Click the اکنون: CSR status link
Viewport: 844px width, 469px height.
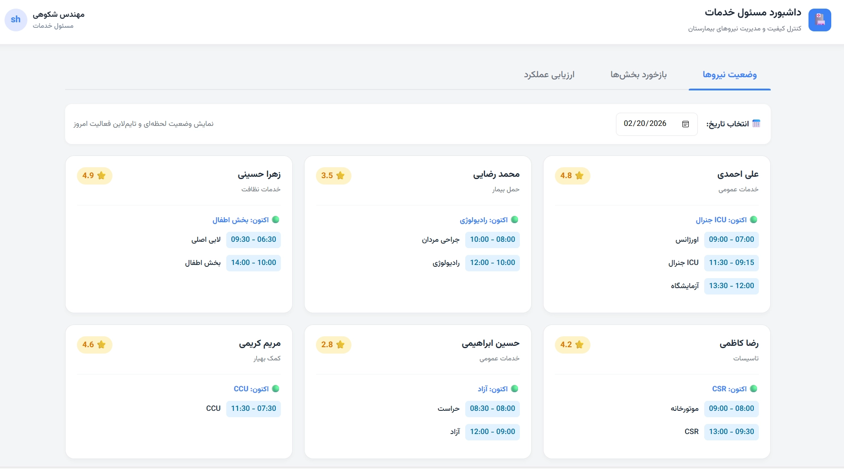(x=729, y=389)
